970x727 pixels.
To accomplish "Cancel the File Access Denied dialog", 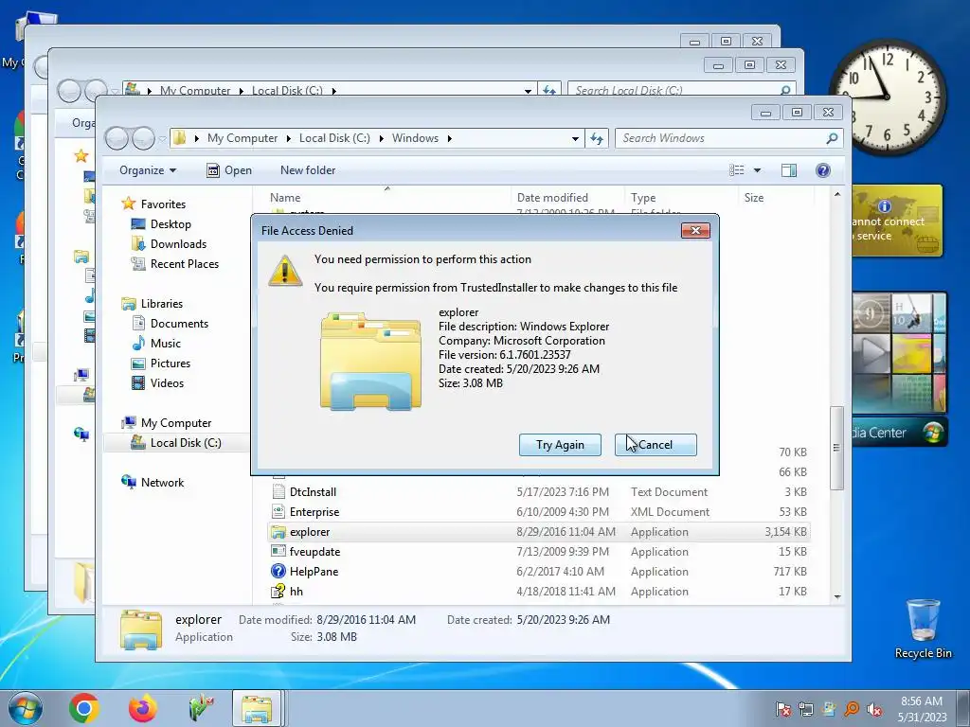I will pyautogui.click(x=656, y=445).
